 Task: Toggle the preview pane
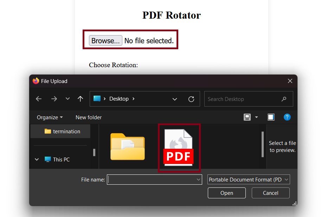271,117
